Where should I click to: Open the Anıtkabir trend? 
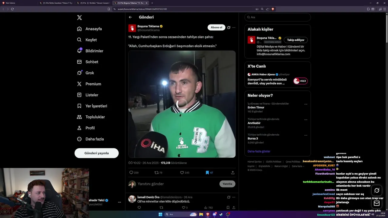[x=254, y=123]
